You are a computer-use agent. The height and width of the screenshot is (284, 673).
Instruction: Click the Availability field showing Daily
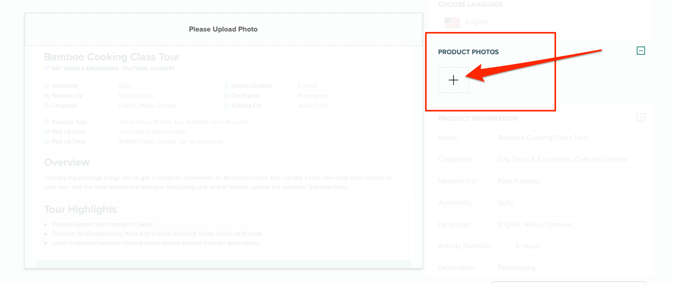click(x=568, y=203)
